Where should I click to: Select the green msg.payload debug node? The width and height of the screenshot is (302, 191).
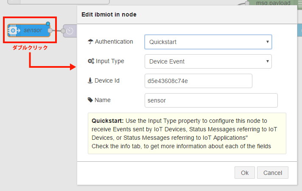[274, 3]
